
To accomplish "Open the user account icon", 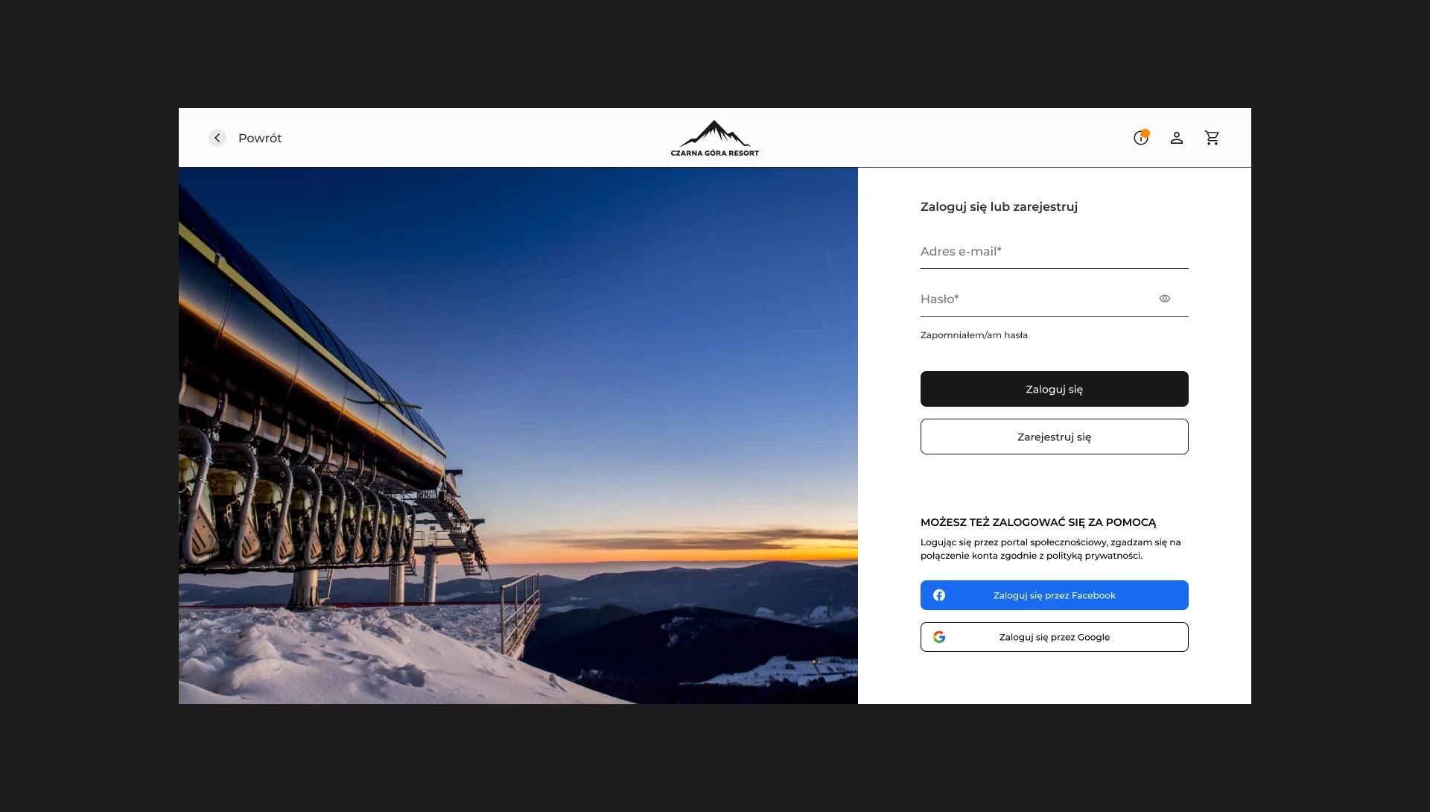I will tap(1177, 138).
